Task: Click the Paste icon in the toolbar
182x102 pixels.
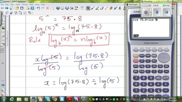Action: point(28,8)
